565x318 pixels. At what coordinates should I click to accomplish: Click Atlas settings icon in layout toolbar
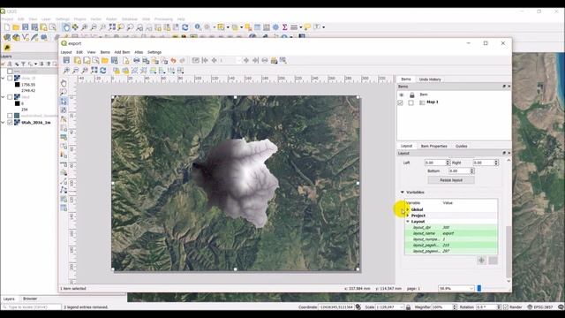[282, 61]
